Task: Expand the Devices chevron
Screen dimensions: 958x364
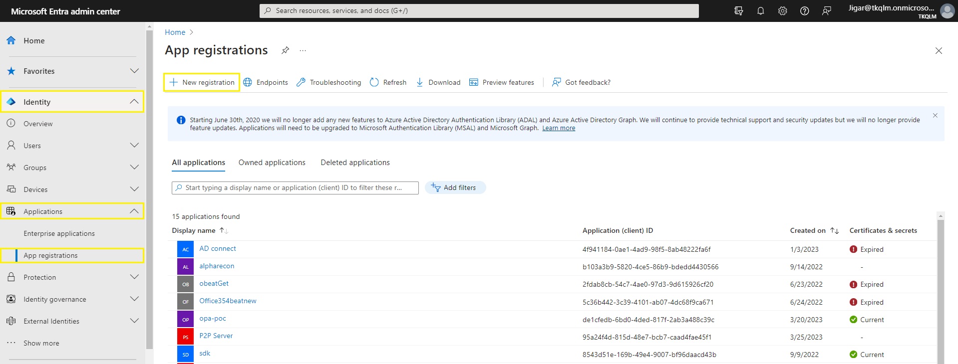Action: 134,189
